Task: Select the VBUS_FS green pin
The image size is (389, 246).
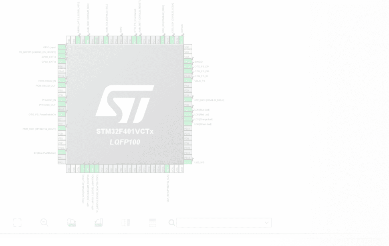Action: tap(187, 81)
